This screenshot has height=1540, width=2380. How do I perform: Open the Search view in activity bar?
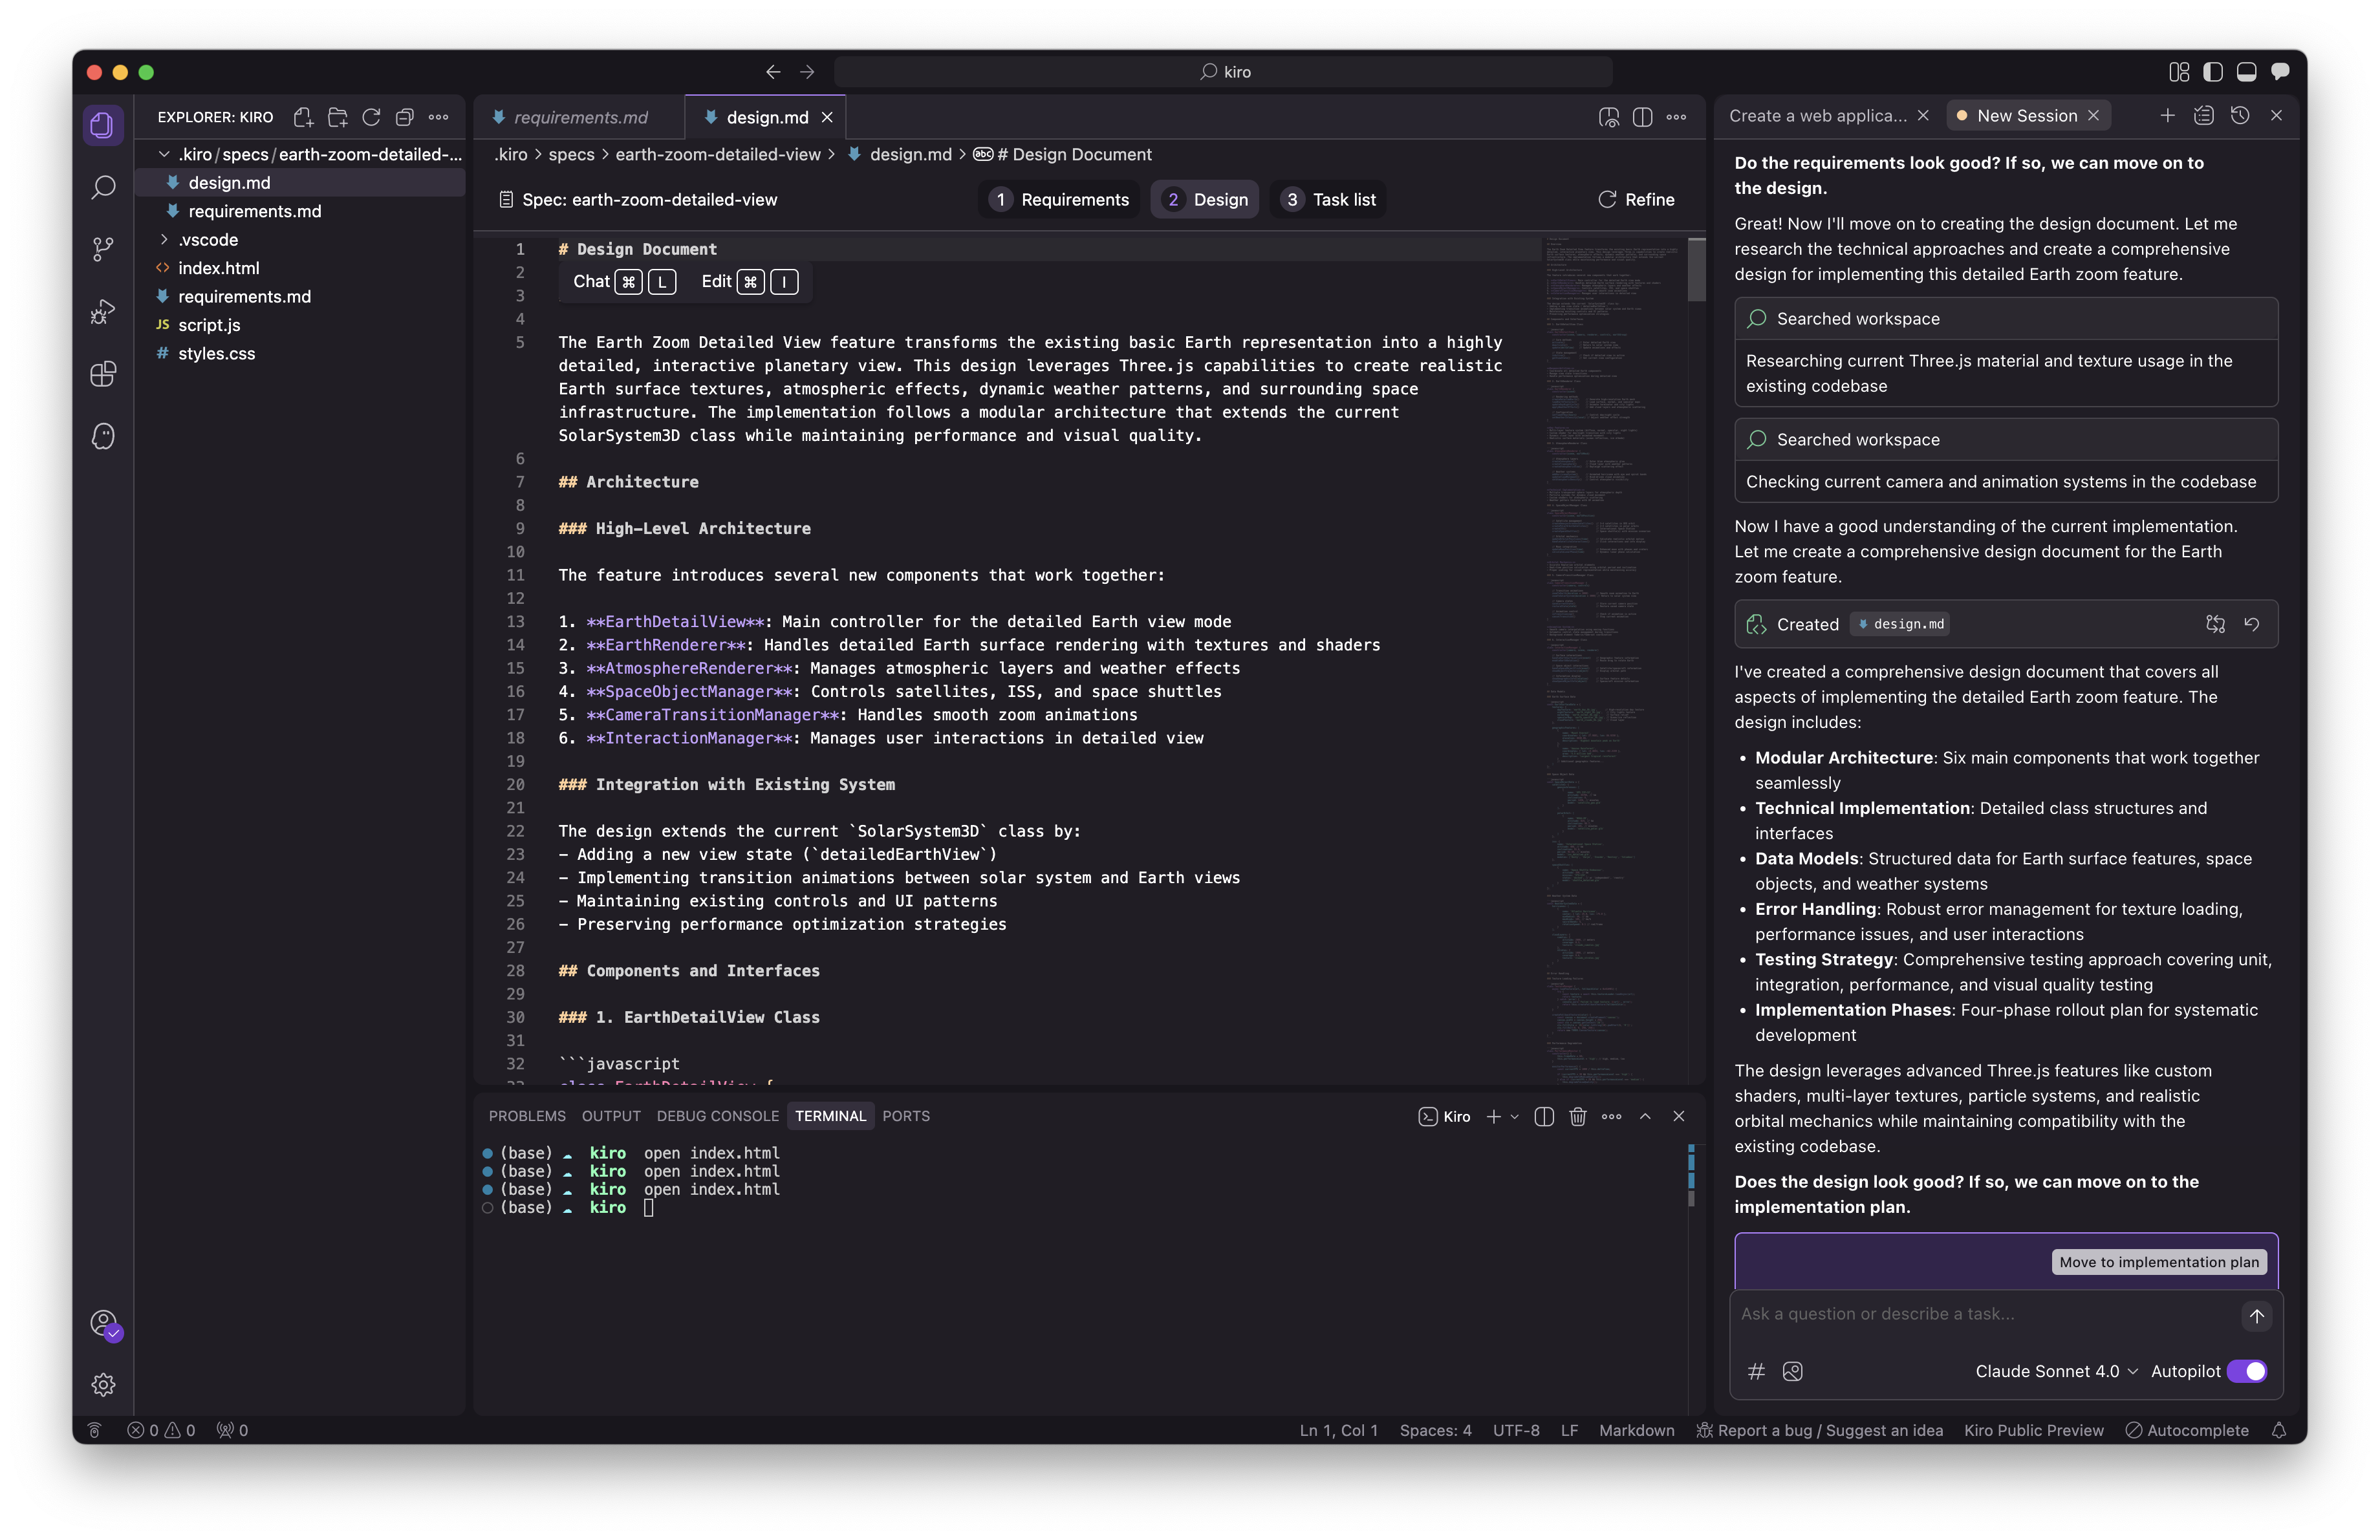coord(103,187)
